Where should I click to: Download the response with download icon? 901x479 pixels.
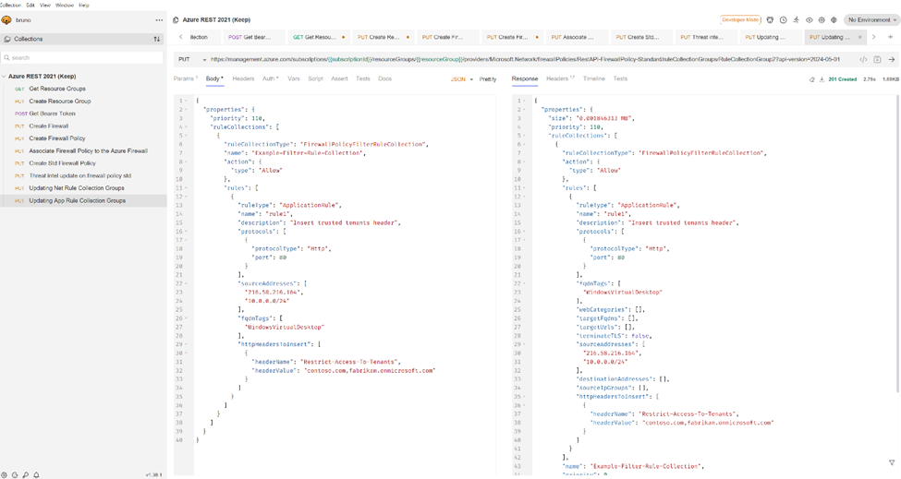pyautogui.click(x=822, y=79)
